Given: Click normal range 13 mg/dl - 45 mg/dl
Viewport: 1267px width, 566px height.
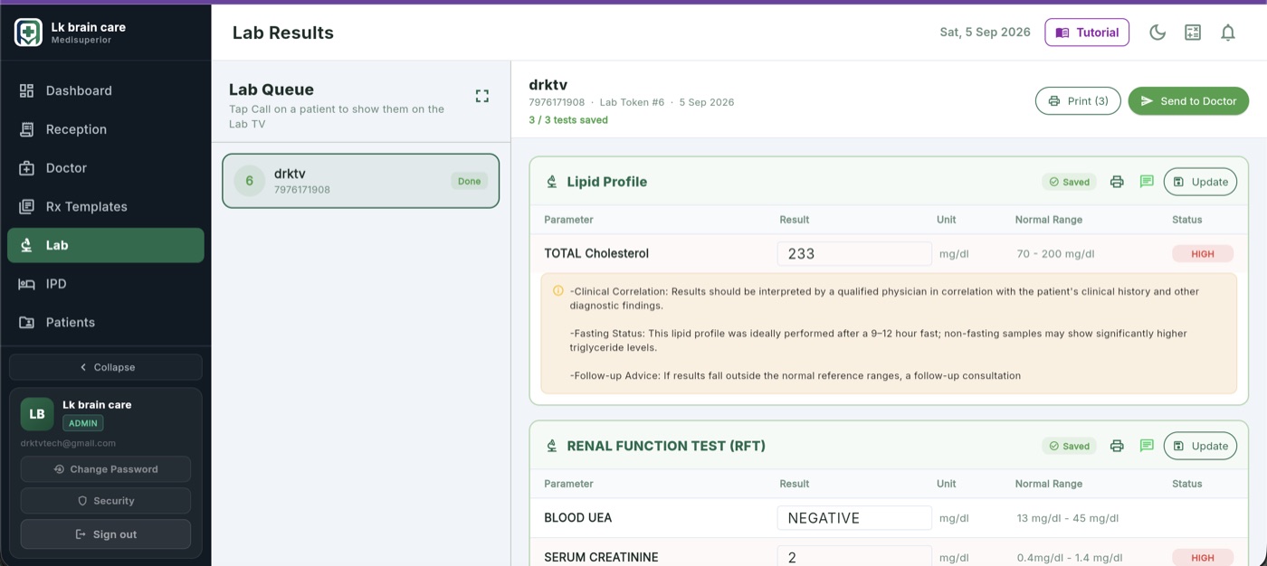Looking at the screenshot, I should [1067, 518].
